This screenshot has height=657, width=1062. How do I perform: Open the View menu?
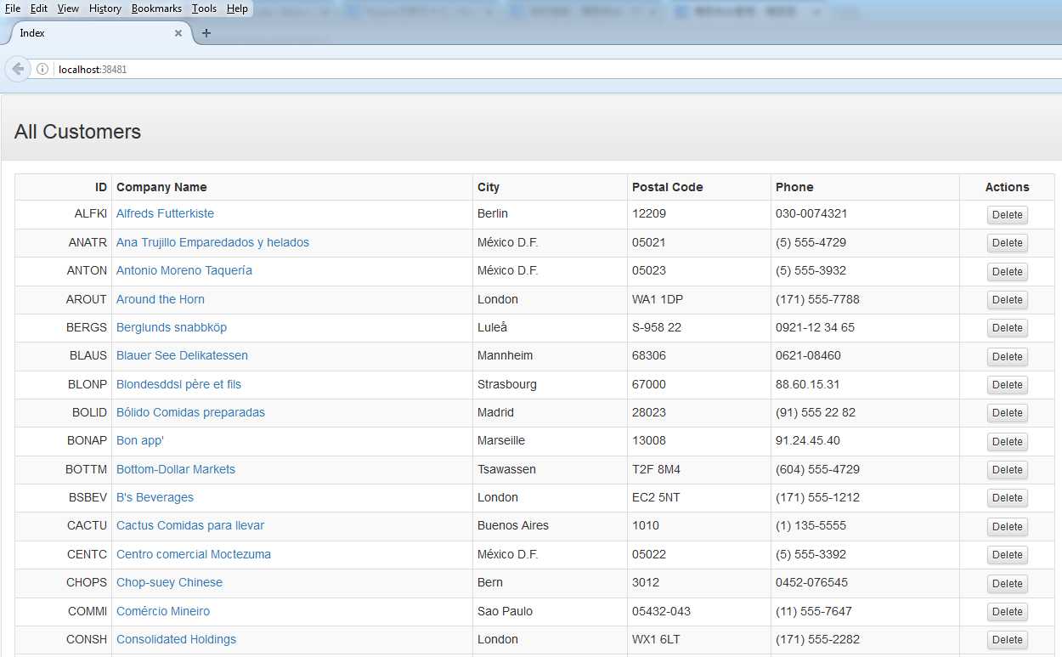tap(68, 8)
